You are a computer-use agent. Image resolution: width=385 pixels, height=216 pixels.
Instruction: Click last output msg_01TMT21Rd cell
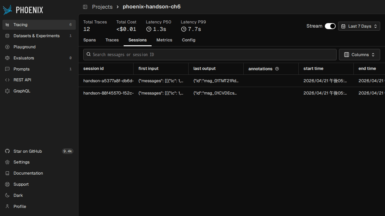tap(216, 81)
